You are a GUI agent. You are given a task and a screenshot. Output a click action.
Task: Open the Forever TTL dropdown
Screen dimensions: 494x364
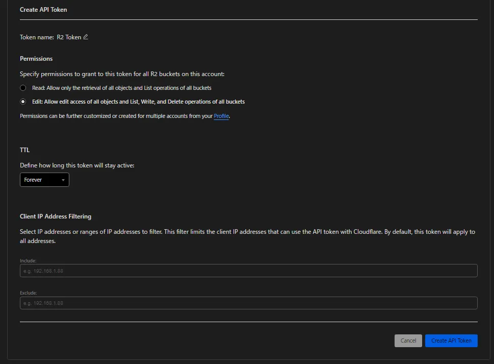point(44,180)
